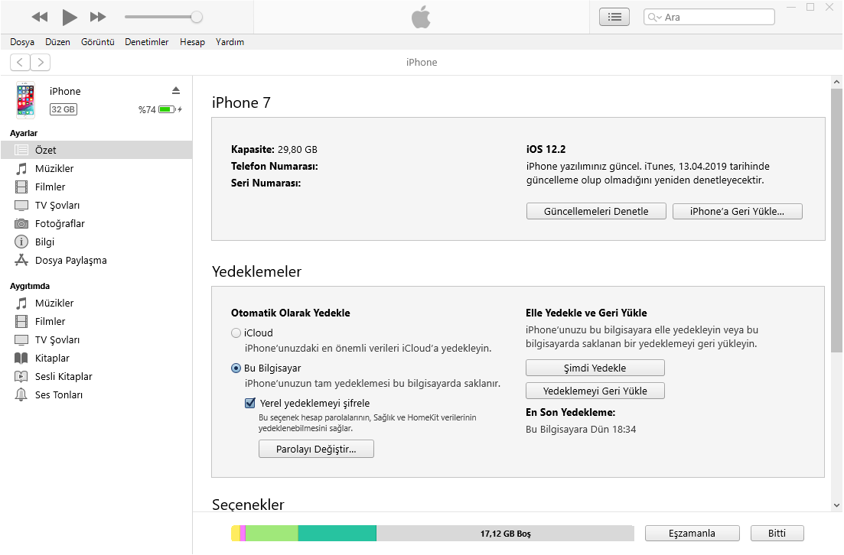Click the vertical scrollbar thumb

click(836, 220)
